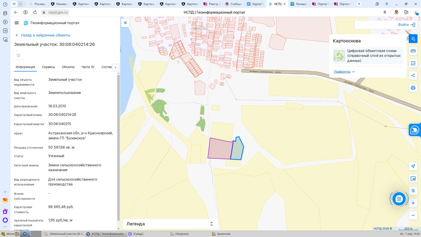Open the blue feedback side tab icon
Image resolution: width=421 pixels, height=237 pixels.
click(415, 130)
